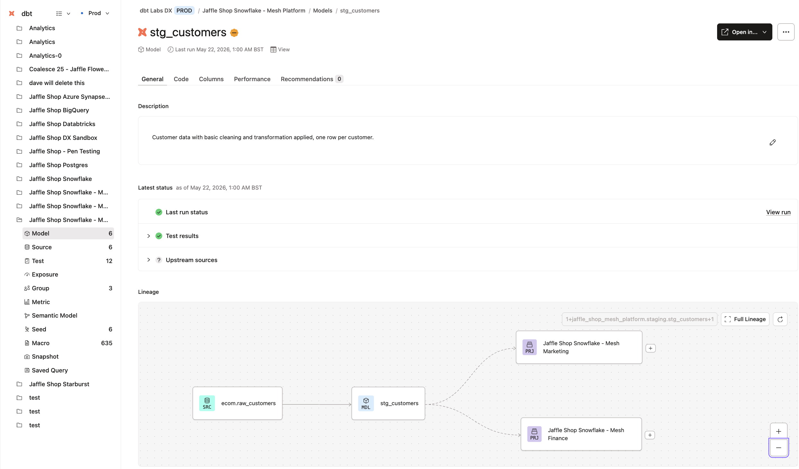Select the Jaffle Shop Snowflake - Mesh Finance node
The image size is (799, 469).
[581, 434]
